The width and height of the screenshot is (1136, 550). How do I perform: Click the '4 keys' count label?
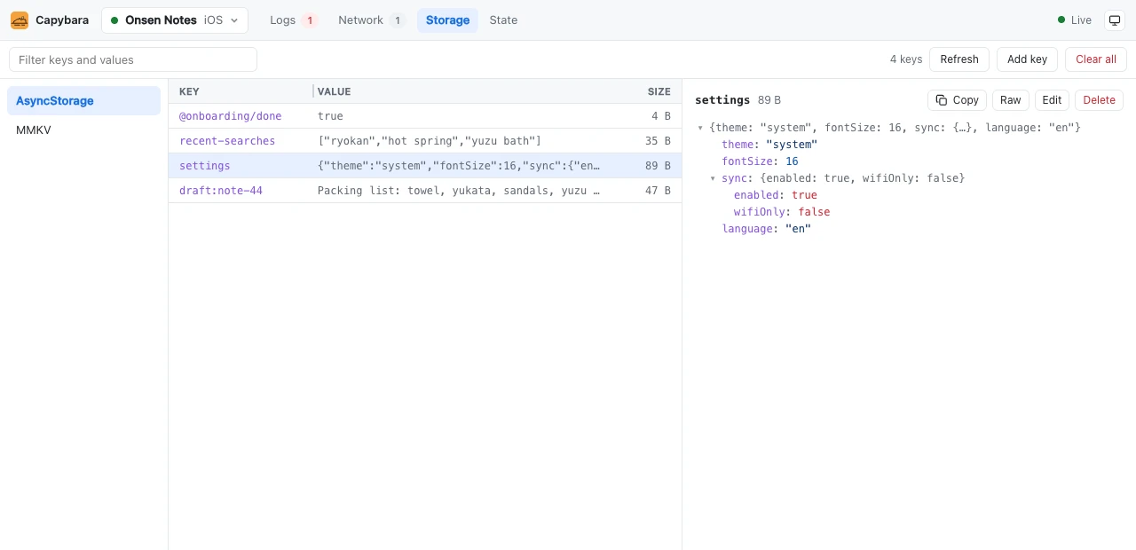[906, 59]
